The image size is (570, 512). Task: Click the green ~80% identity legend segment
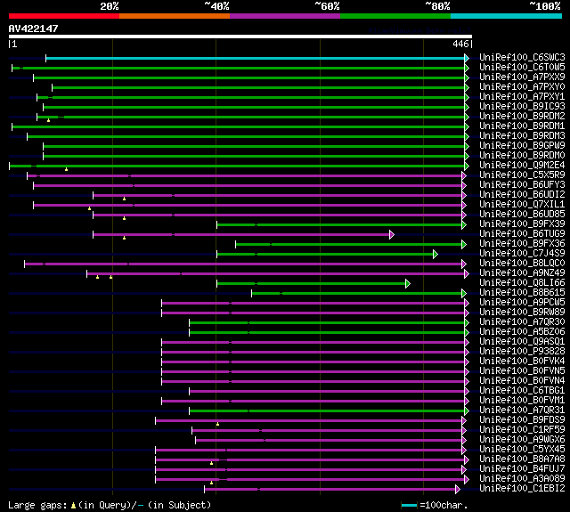coord(395,16)
